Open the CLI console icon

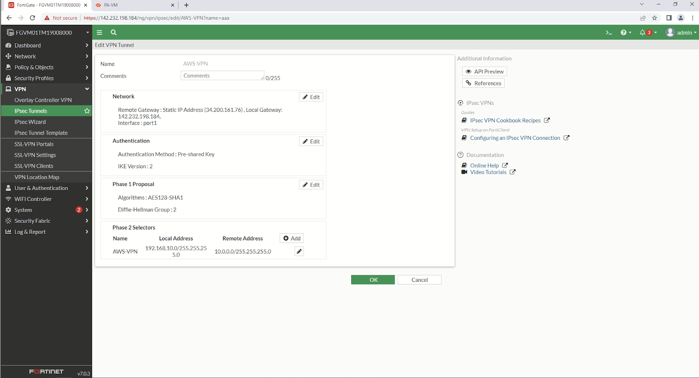[x=609, y=32]
